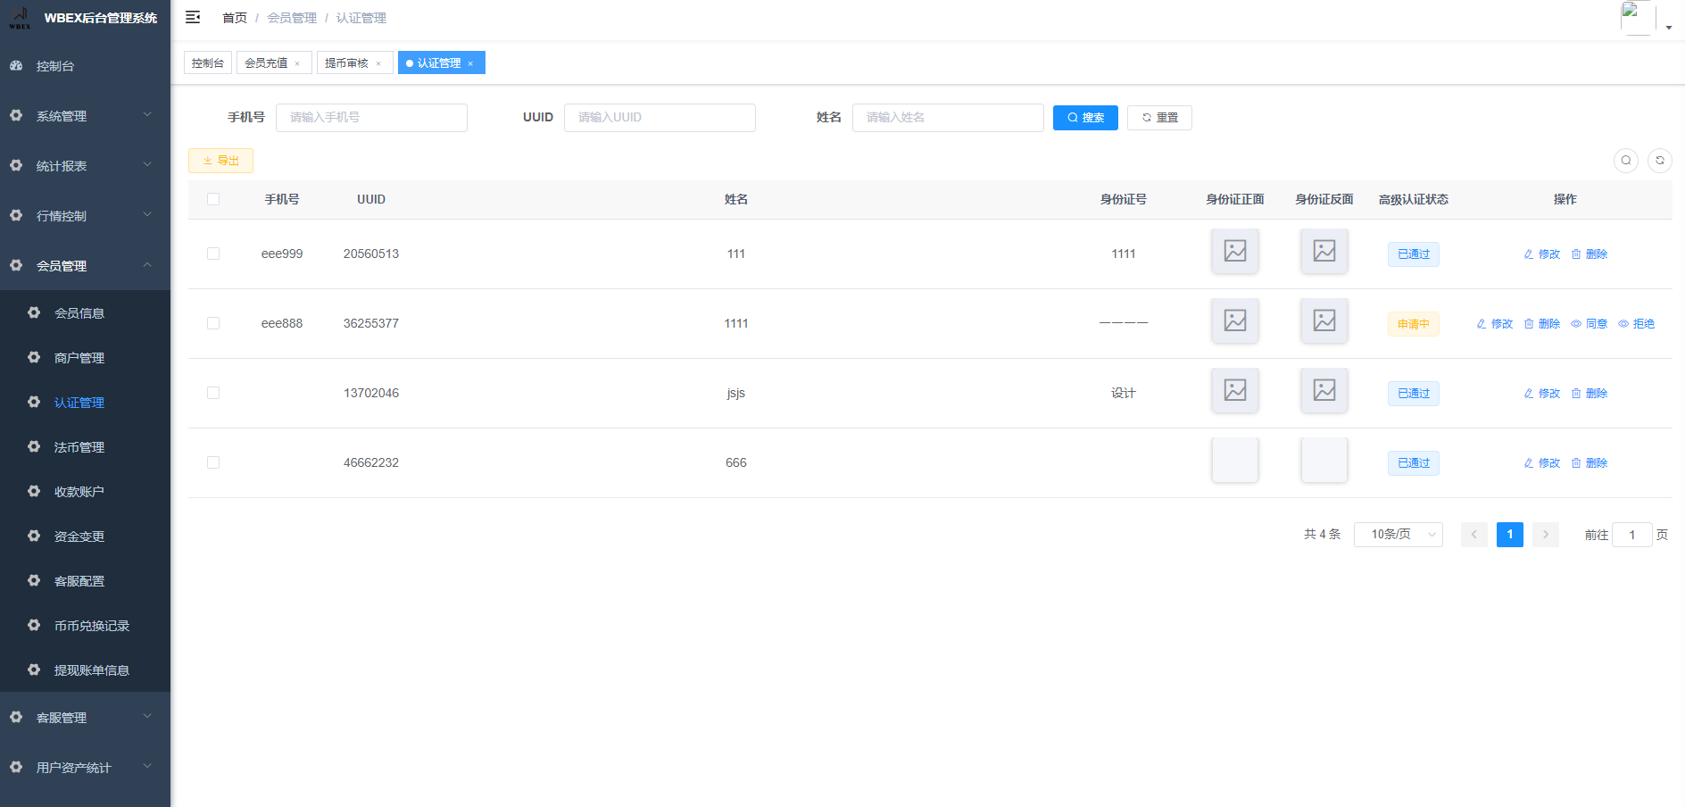Close the 提币审核 tab
1685x807 pixels.
click(x=378, y=63)
